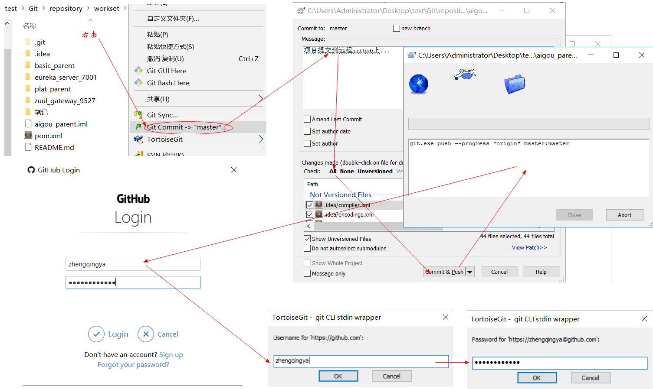Select Git Sync... menu entry
Screen dimensions: 653x389
(198, 115)
